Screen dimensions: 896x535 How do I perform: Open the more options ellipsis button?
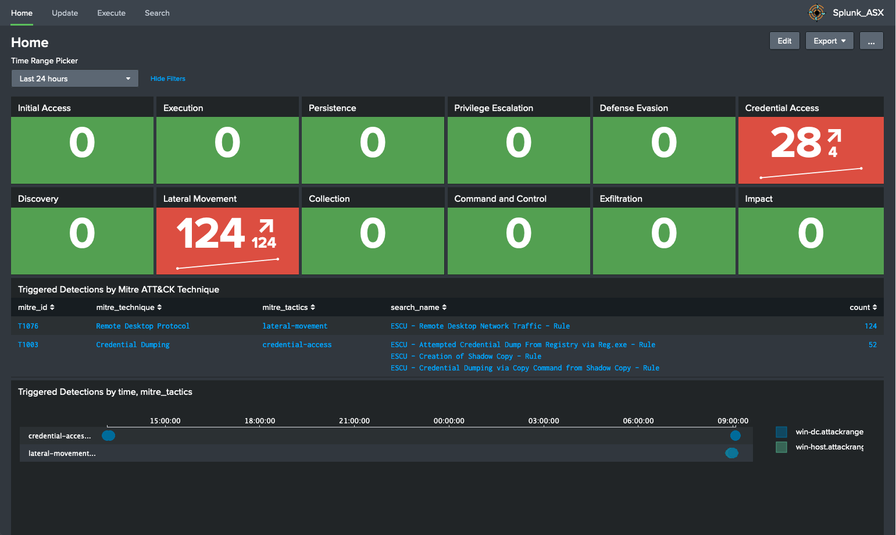point(871,41)
